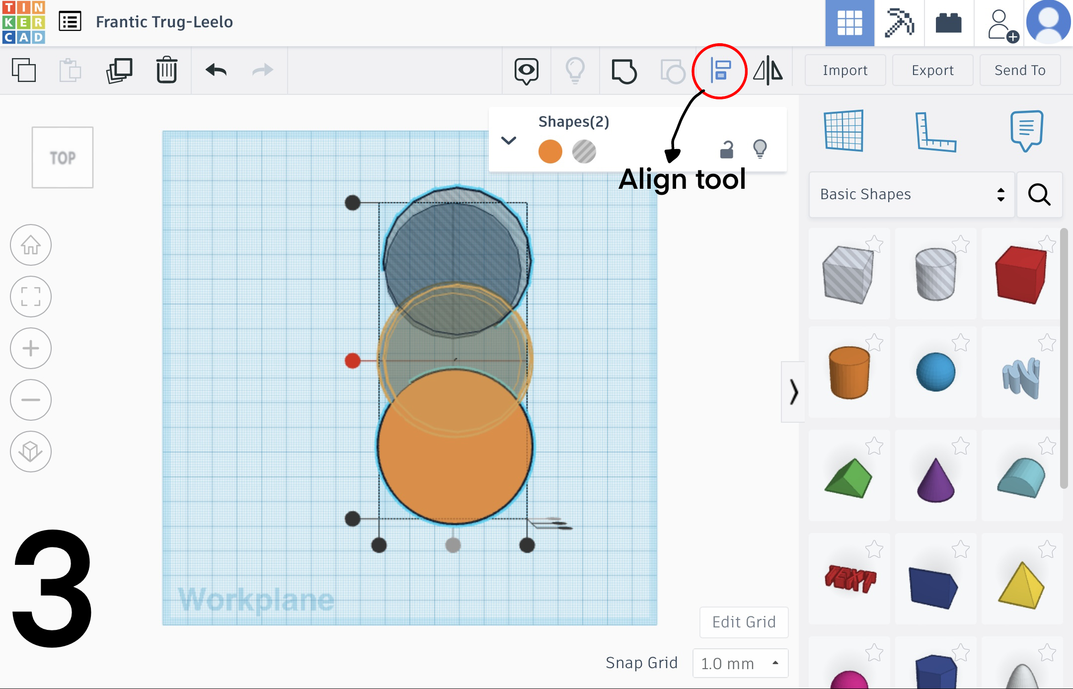1073x689 pixels.
Task: Pick the orange Solid color swatch
Action: (x=550, y=152)
